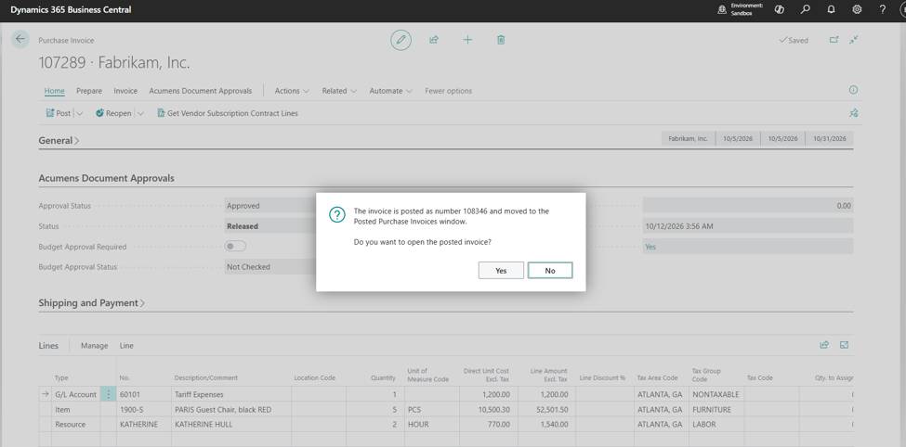
Task: Click the Acumens Document Approvals section heading
Action: [x=106, y=178]
